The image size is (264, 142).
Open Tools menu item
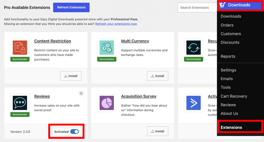click(x=226, y=88)
